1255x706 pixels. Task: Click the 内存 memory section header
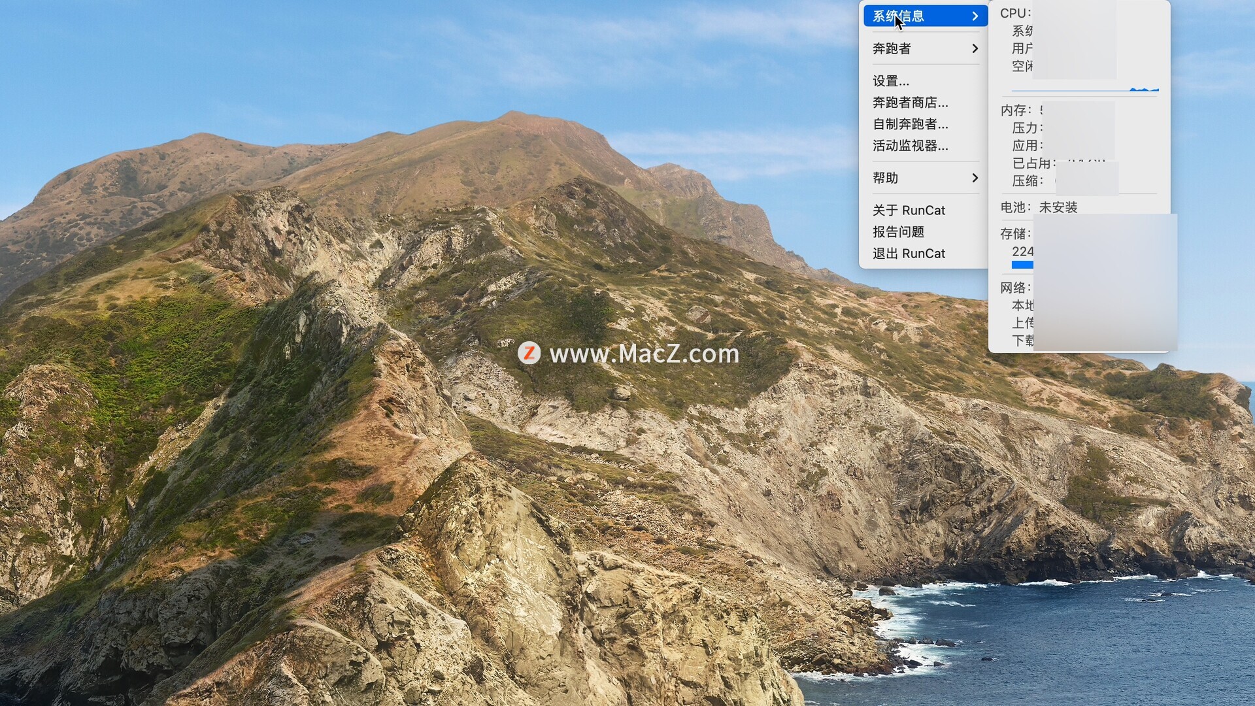(x=1015, y=110)
